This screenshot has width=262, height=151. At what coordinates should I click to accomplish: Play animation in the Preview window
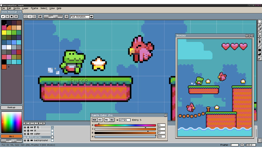pos(249,36)
